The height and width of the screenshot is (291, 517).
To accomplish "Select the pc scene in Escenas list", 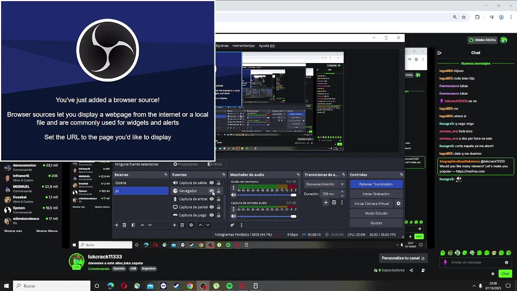I will 141,191.
